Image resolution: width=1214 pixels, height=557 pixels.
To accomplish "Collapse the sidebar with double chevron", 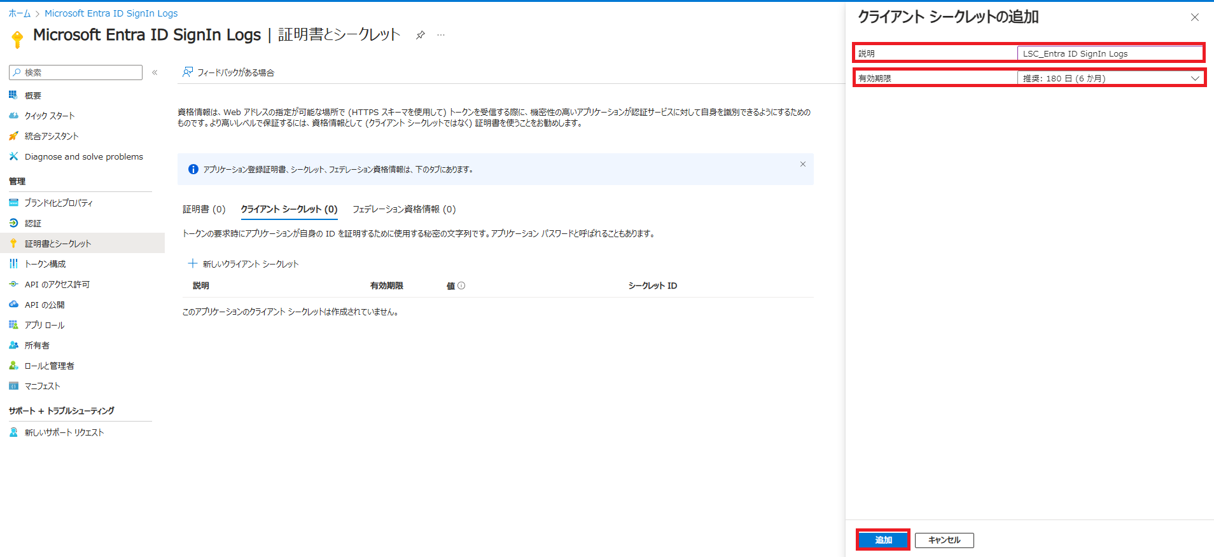I will click(x=155, y=72).
